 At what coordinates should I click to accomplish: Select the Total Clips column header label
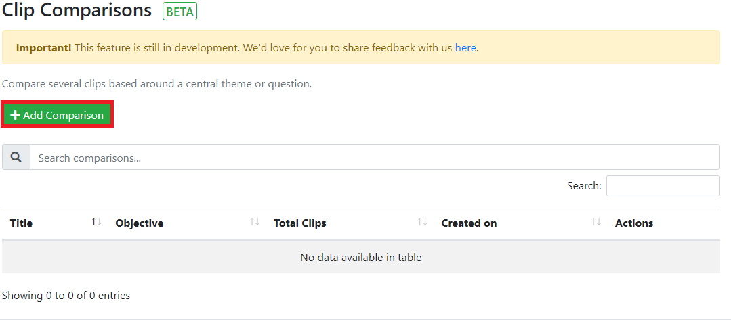pyautogui.click(x=299, y=223)
